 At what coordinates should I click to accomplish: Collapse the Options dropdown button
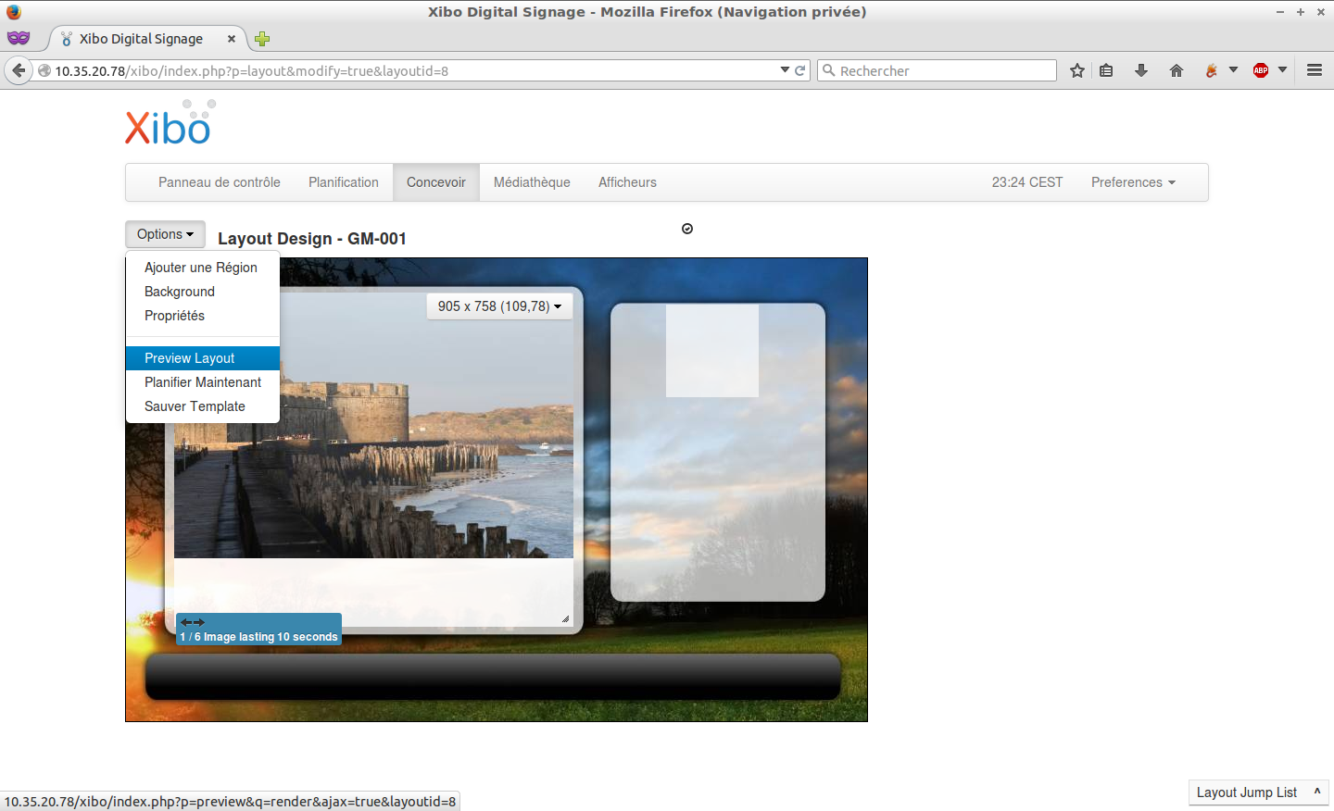(x=165, y=234)
